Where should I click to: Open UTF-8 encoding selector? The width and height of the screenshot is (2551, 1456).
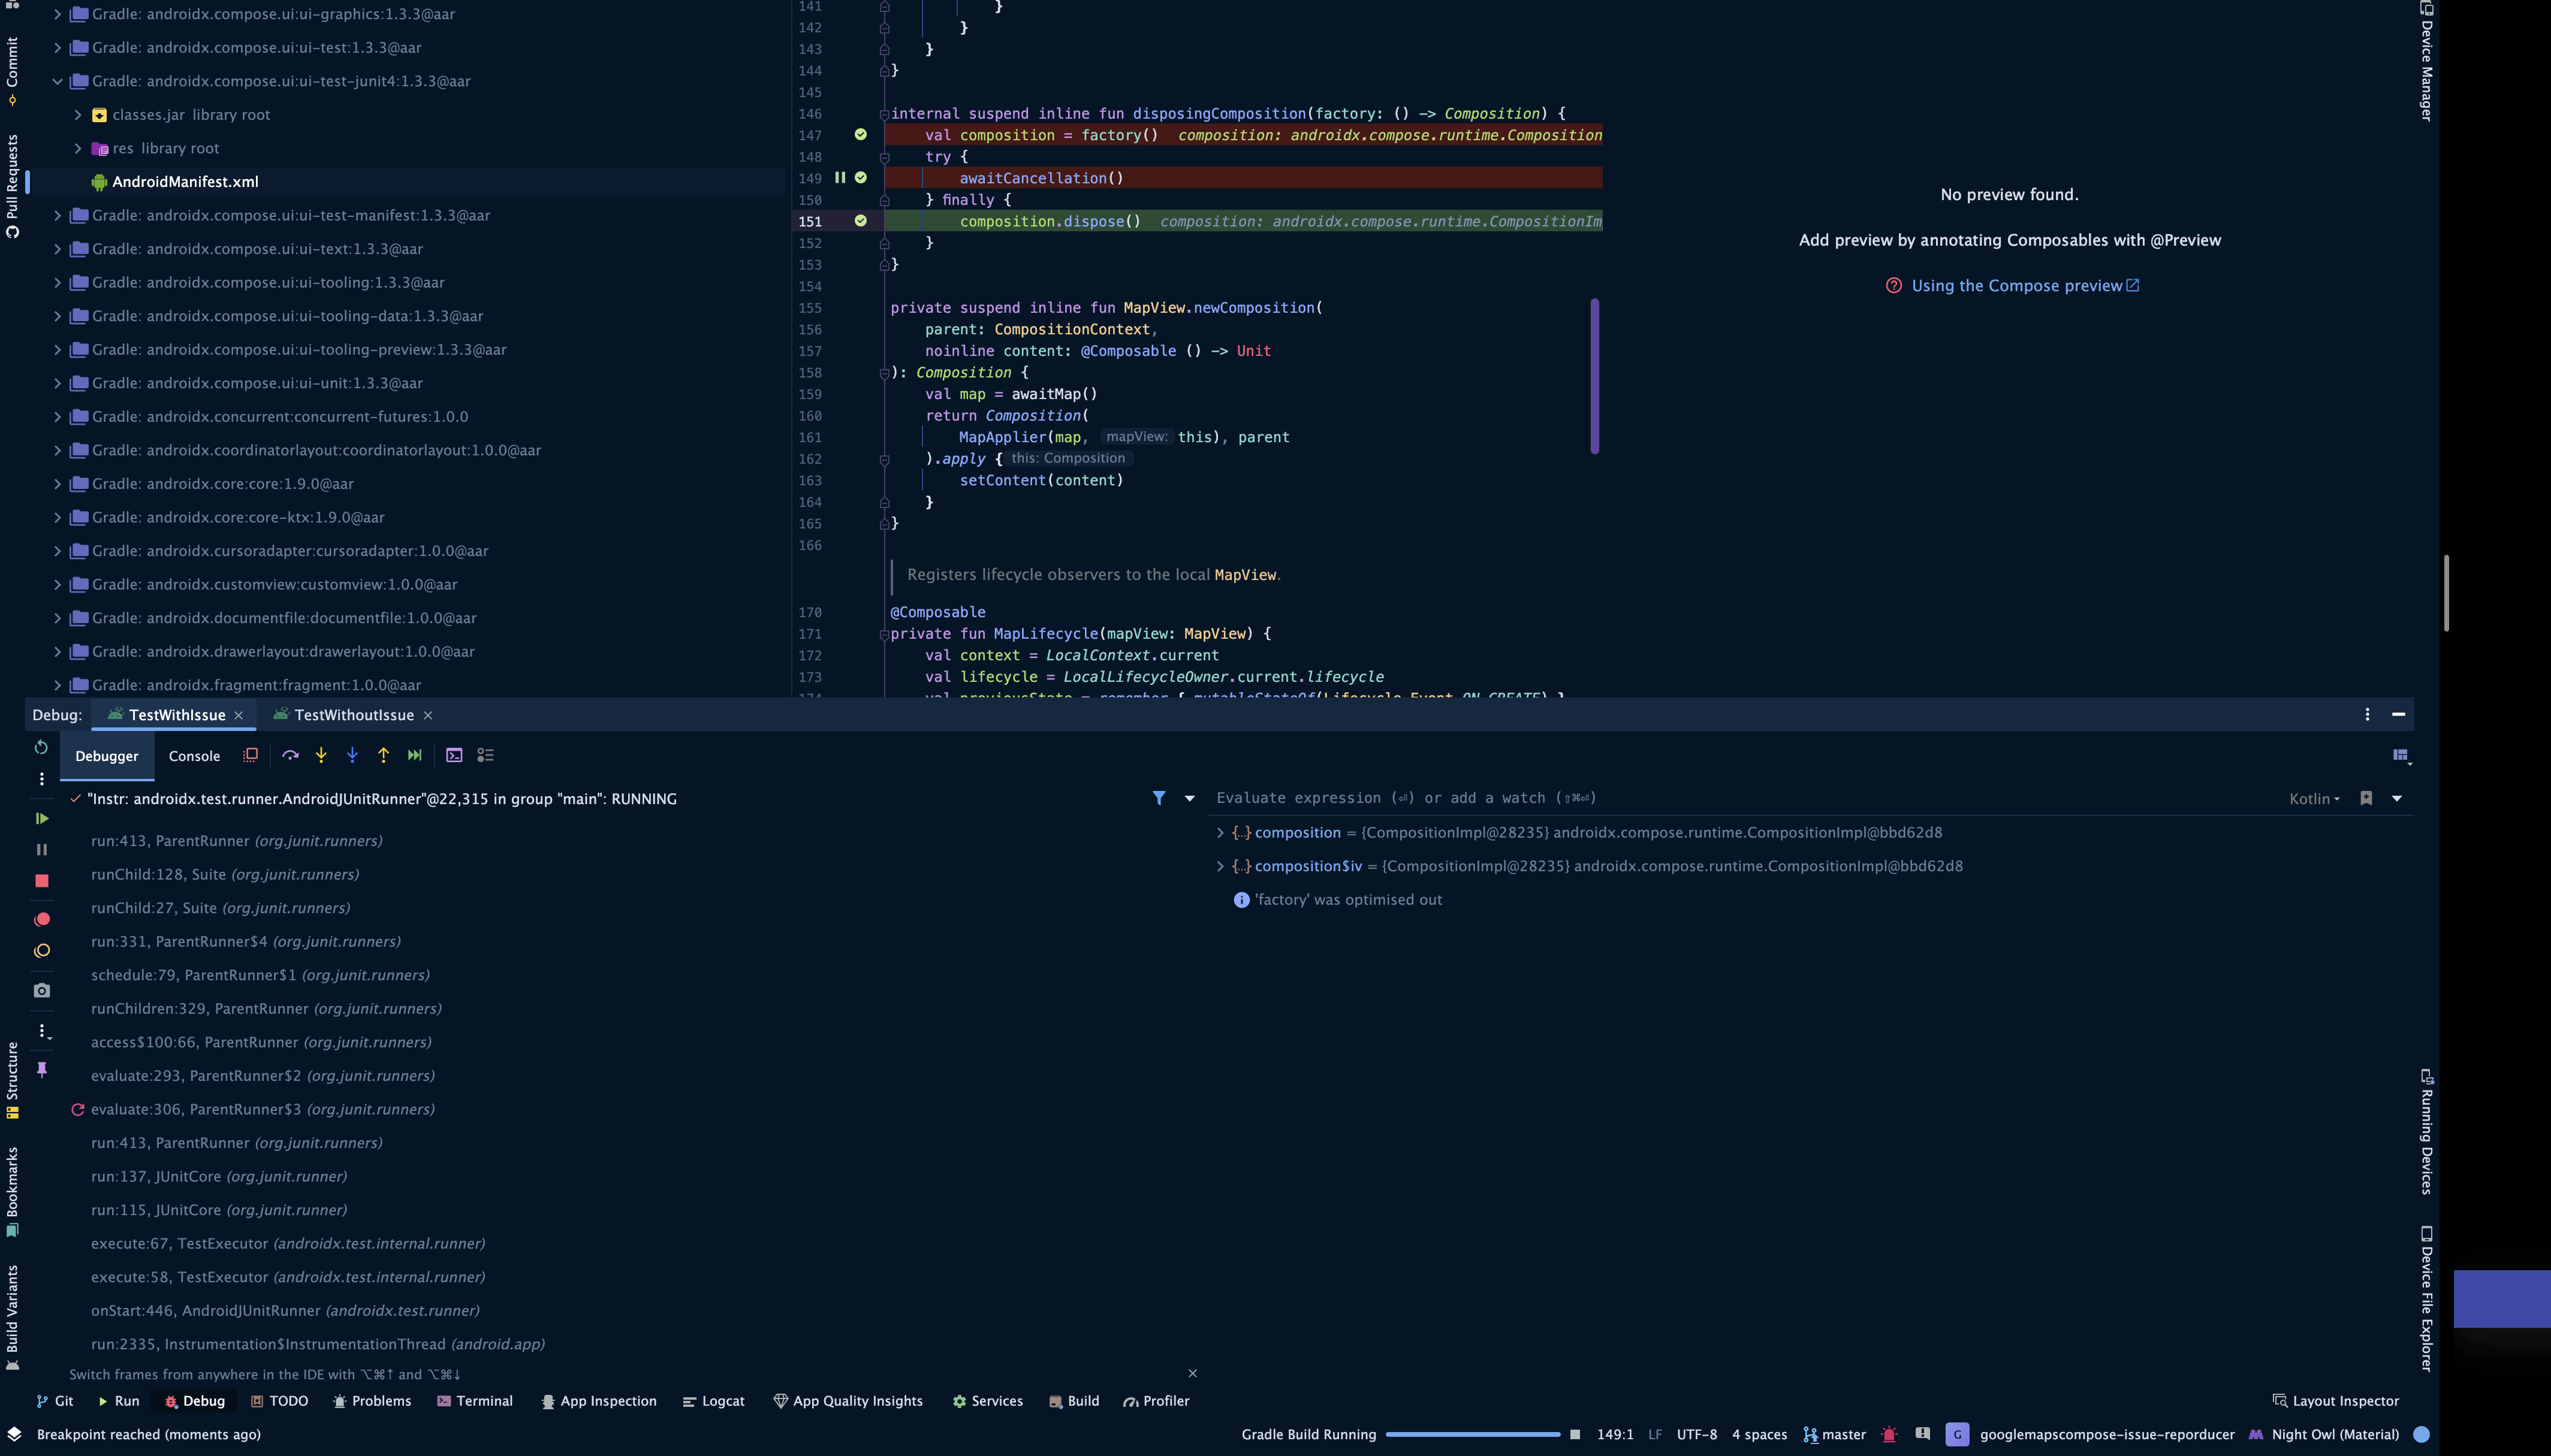tap(1697, 1434)
